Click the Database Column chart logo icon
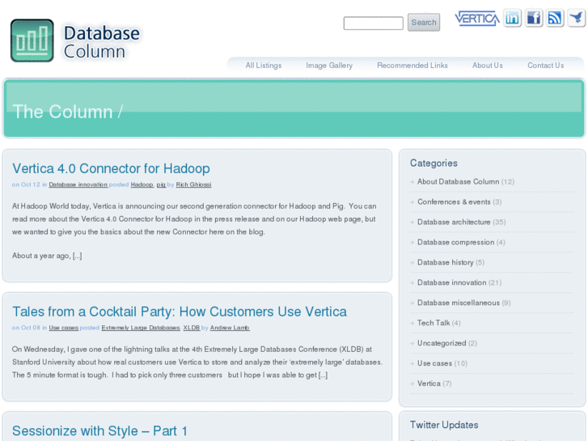The image size is (588, 441). tap(32, 40)
